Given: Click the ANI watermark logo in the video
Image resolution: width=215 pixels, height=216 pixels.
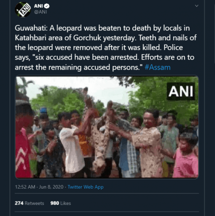Looking at the screenshot, I should (181, 91).
